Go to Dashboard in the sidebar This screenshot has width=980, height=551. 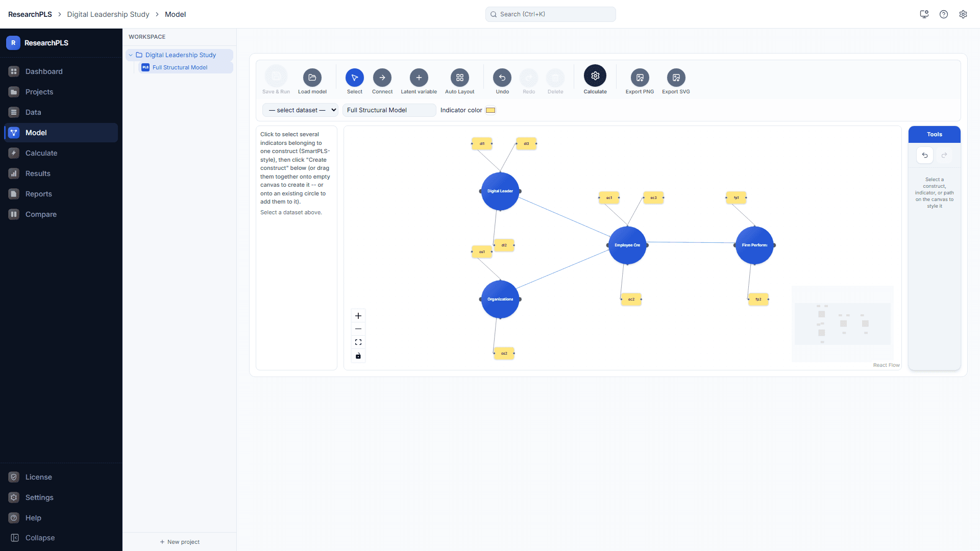(61, 71)
